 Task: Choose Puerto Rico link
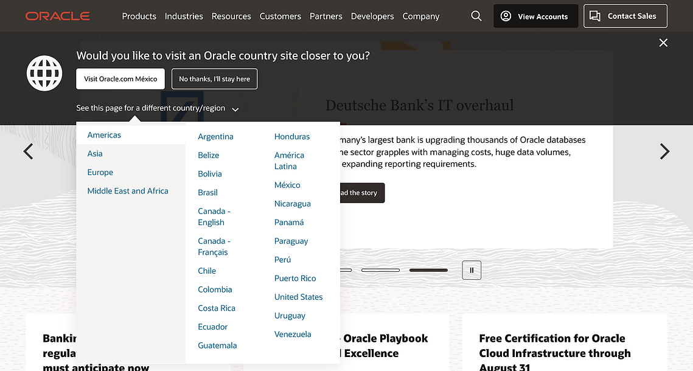pos(295,279)
